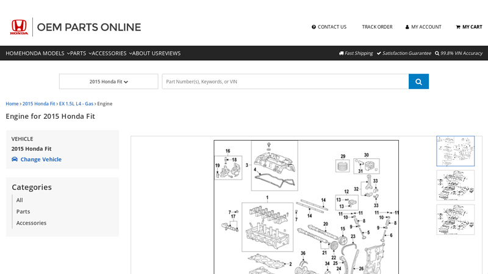Screen dimensions: 488x274
Task: Expand the Accessories navigation dropdown
Action: click(112, 54)
